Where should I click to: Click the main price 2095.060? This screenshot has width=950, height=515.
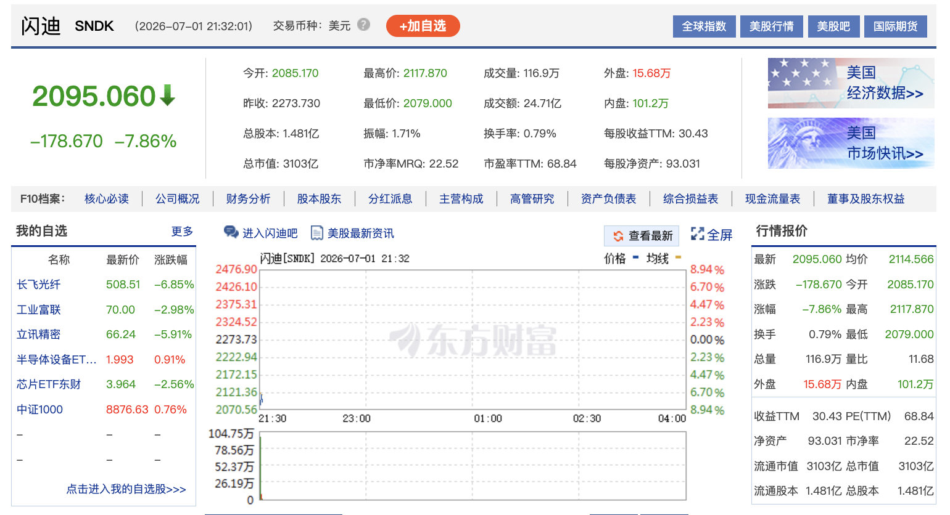(x=94, y=96)
